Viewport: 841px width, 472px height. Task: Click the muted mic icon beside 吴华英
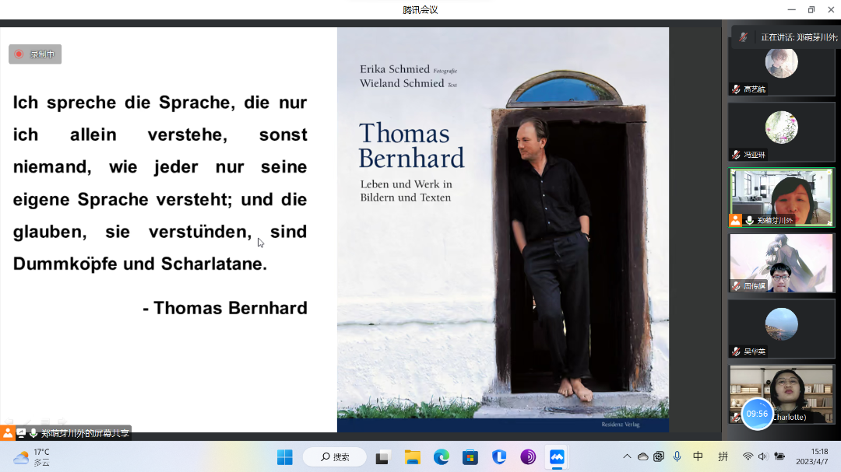(737, 352)
